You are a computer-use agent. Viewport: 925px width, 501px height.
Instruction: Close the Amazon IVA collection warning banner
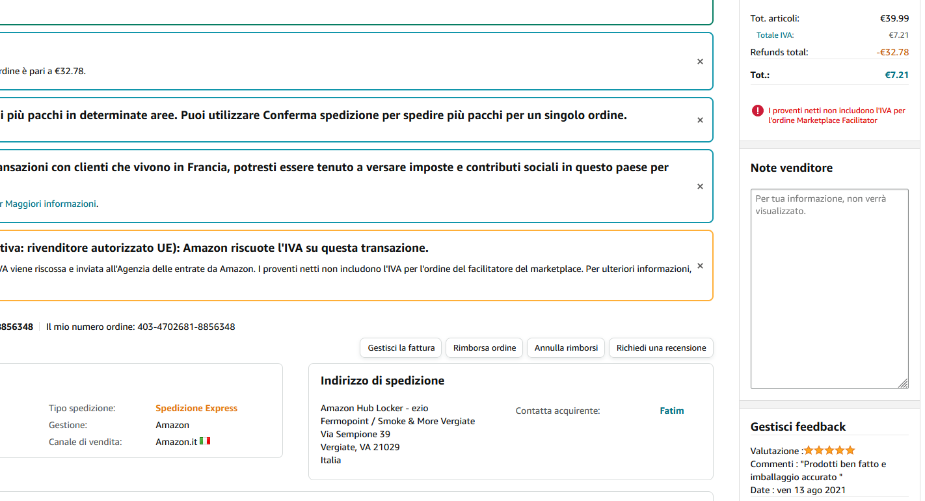click(x=700, y=266)
